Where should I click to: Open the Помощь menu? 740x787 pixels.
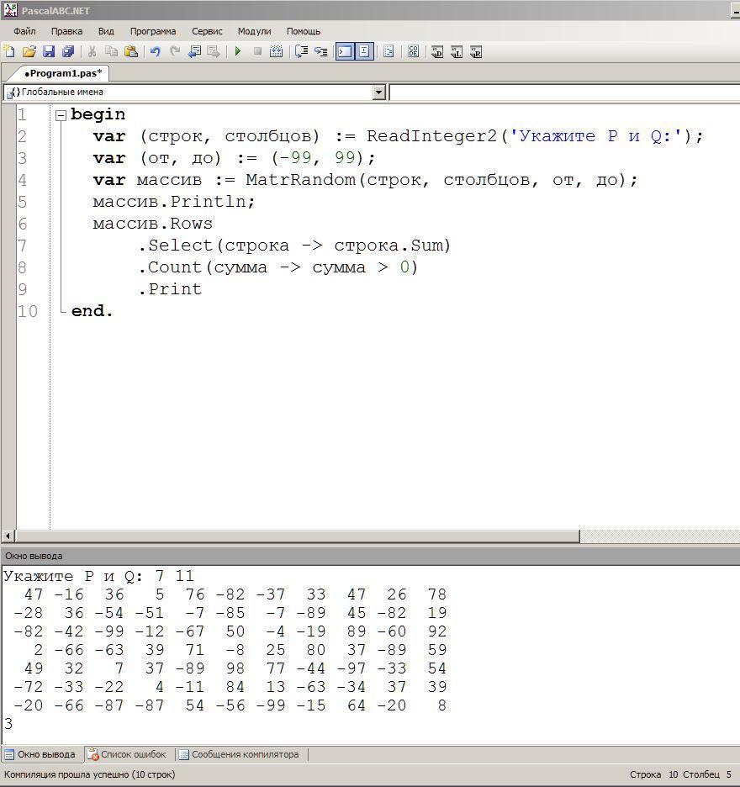pyautogui.click(x=304, y=31)
